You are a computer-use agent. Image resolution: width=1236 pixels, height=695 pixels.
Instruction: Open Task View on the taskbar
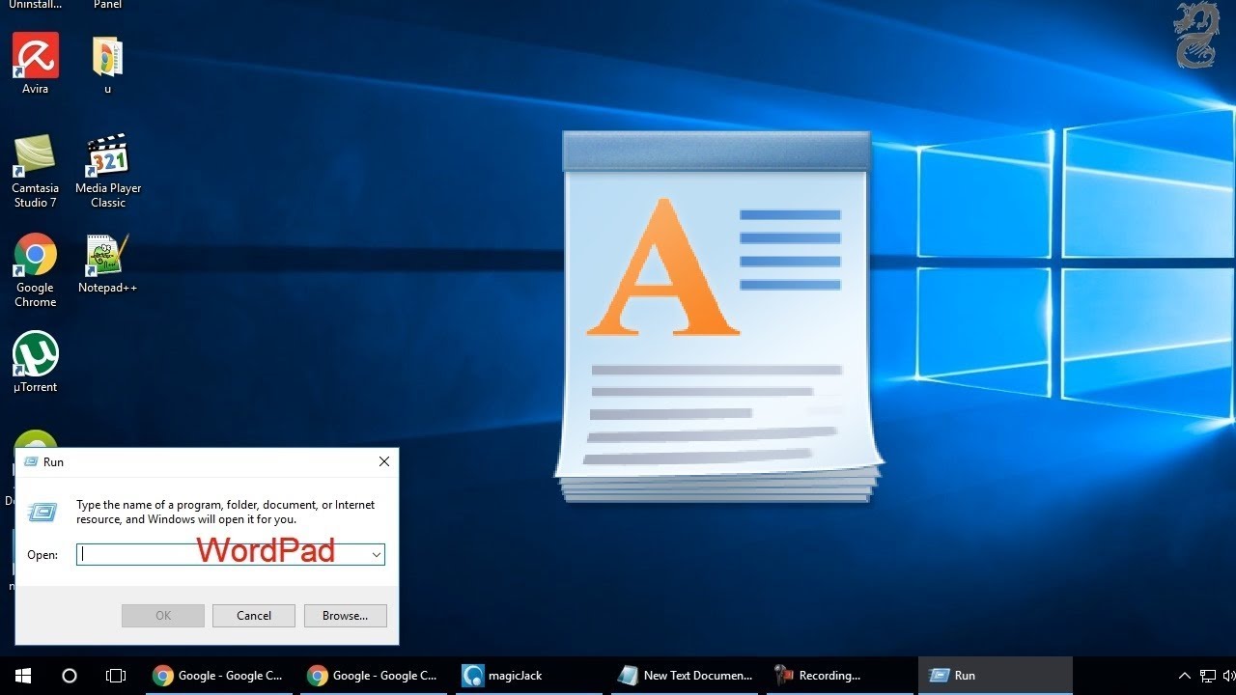tap(116, 676)
